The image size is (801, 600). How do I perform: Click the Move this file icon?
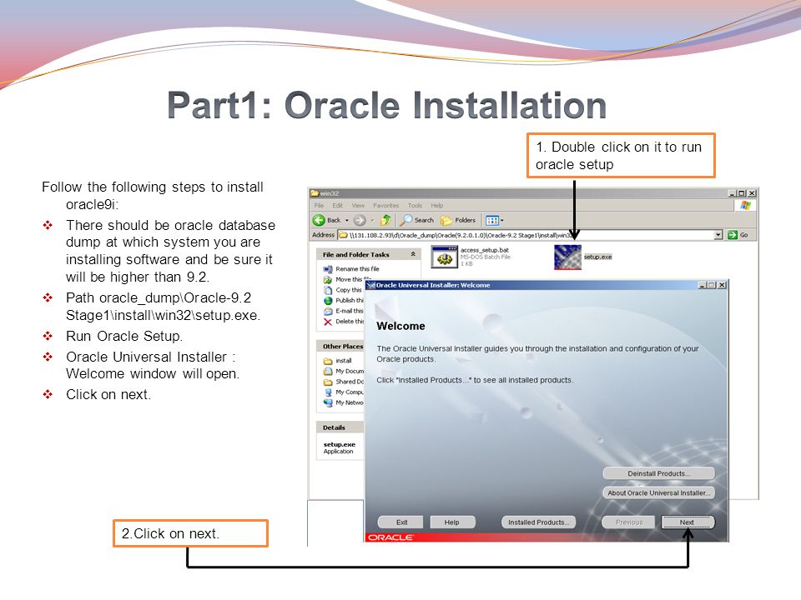328,280
